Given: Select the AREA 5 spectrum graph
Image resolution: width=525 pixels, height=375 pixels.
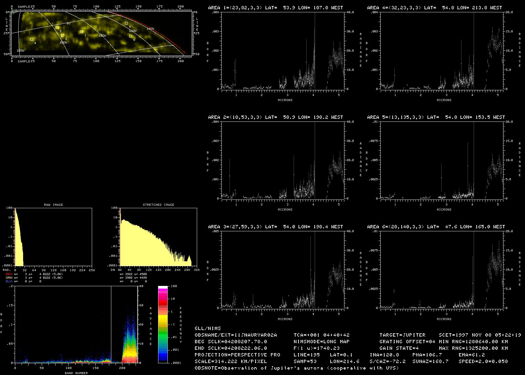Looking at the screenshot, I should tap(442, 160).
